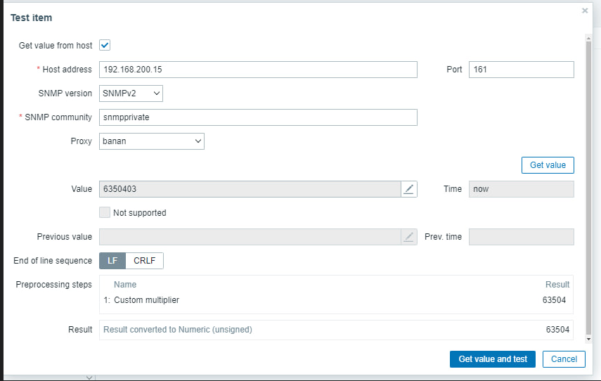Click the scrollbar down arrow
Screen dimensions: 601x381
588,339
